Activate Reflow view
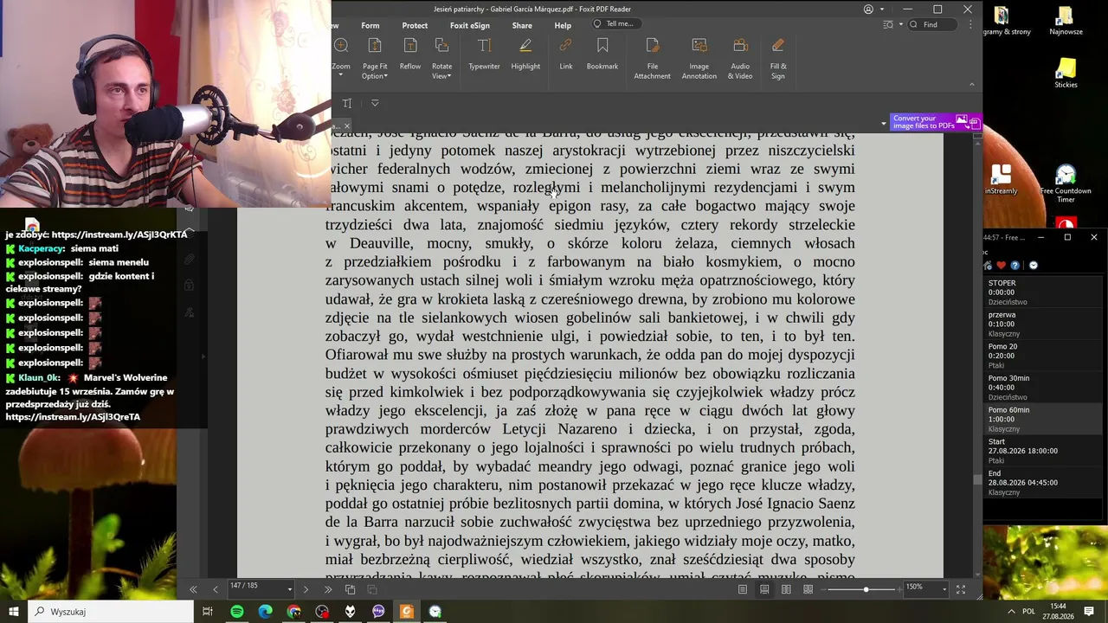The width and height of the screenshot is (1108, 623). 410,55
